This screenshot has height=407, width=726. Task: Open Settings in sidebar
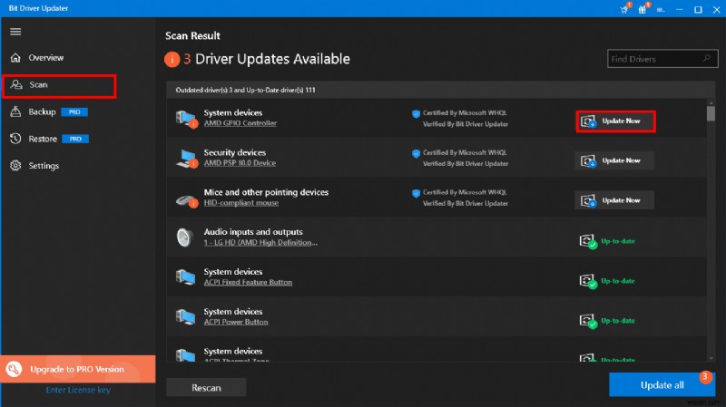(44, 166)
